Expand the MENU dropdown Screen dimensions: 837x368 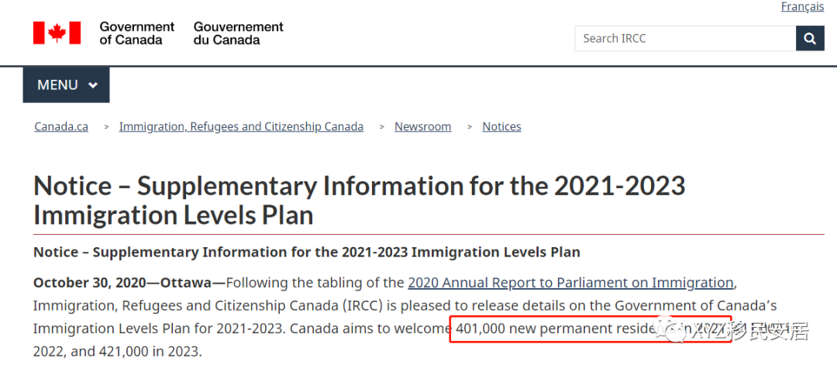tap(66, 84)
